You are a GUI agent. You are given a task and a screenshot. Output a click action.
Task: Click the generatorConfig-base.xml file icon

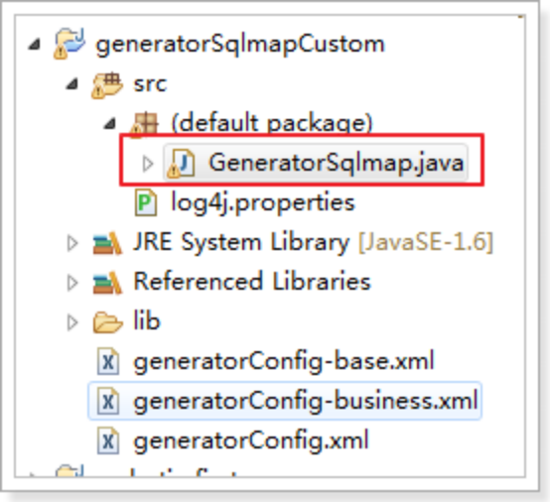tap(108, 361)
